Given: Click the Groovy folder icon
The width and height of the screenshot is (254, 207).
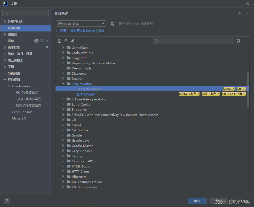Looking at the screenshot, I should 69,156.
